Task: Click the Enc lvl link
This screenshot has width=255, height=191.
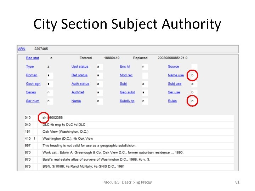Action: pyautogui.click(x=125, y=66)
